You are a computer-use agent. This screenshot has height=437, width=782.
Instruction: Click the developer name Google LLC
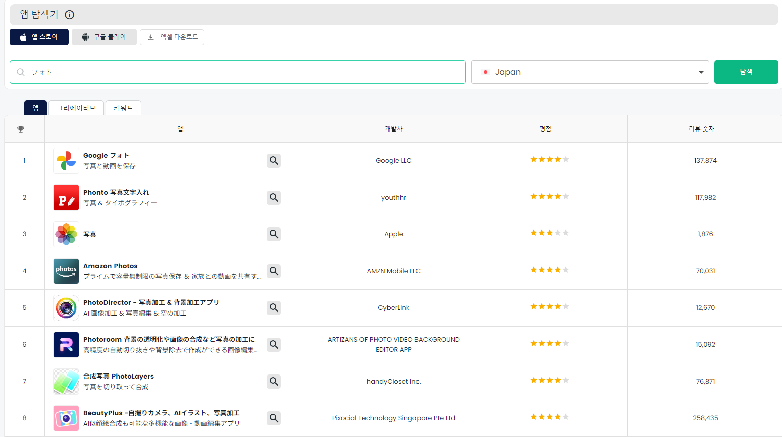click(x=394, y=161)
